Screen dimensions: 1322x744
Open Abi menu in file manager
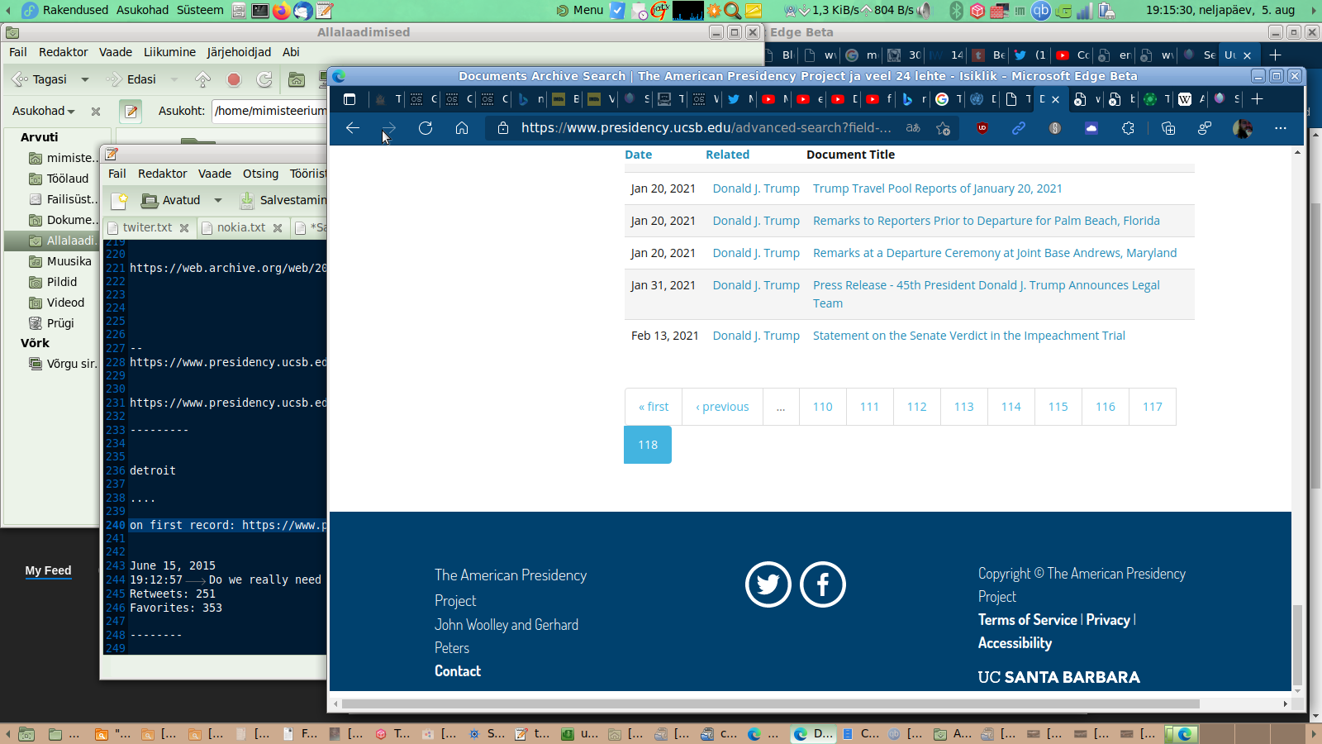pos(291,52)
